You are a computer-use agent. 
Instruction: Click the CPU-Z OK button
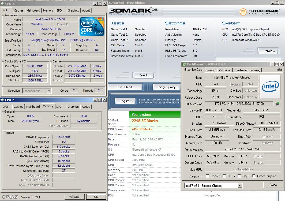click(96, 197)
